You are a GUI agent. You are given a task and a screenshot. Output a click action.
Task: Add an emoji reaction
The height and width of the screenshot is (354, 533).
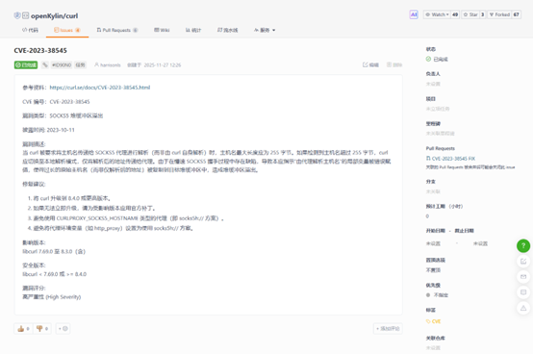coord(63,329)
